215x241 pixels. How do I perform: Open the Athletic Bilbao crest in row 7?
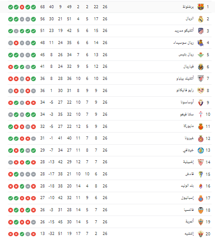point(201,79)
